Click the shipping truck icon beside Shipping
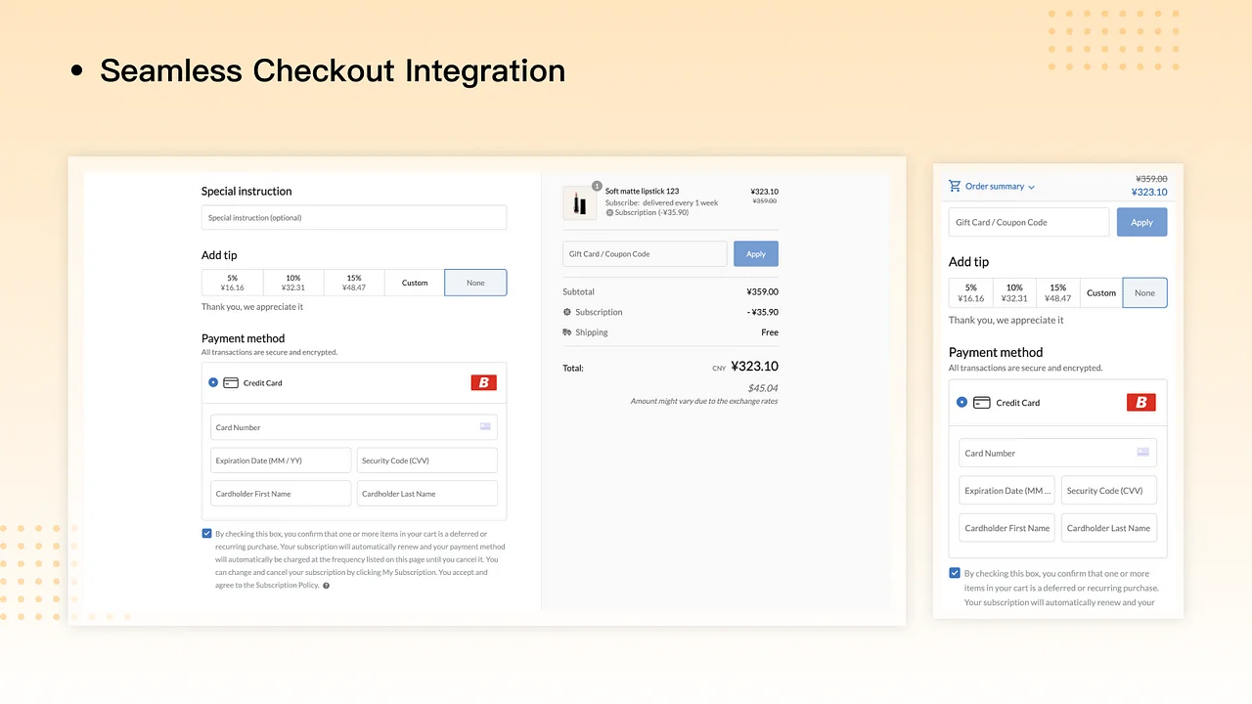The width and height of the screenshot is (1252, 704). click(x=567, y=332)
